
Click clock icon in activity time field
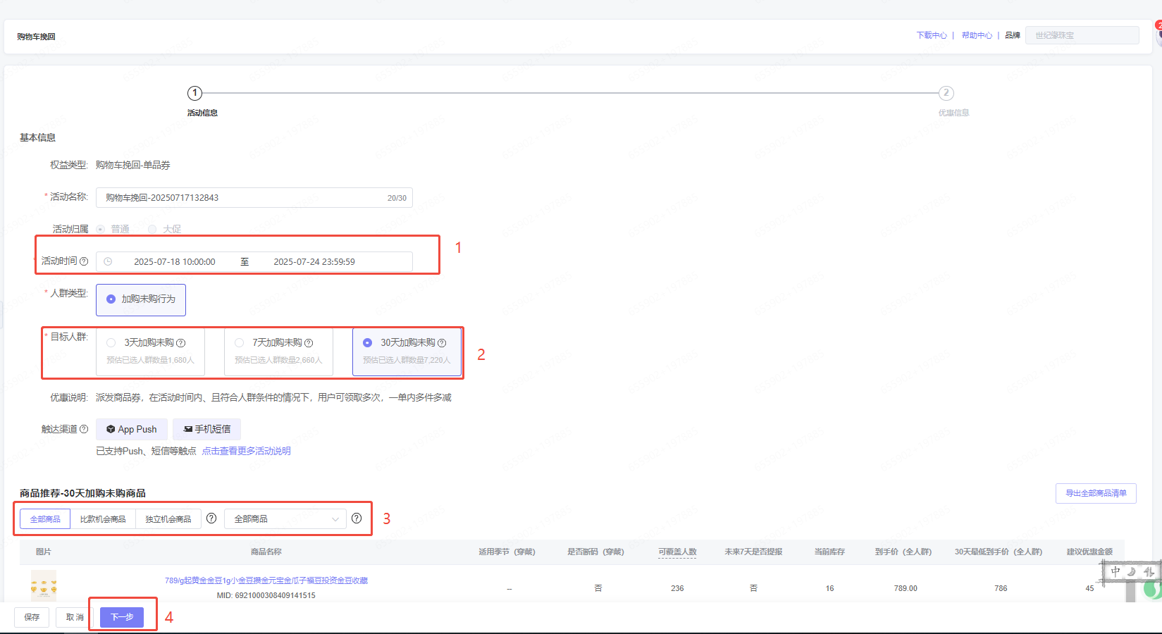point(108,261)
